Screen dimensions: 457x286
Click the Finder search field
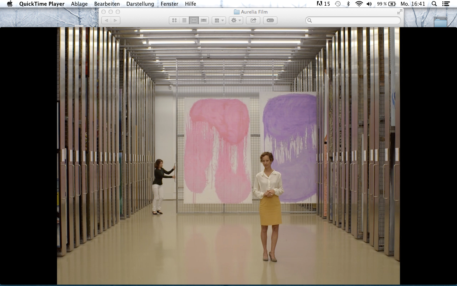pyautogui.click(x=353, y=20)
